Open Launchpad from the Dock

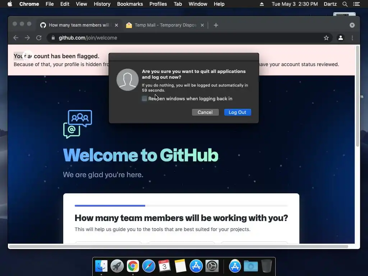pyautogui.click(x=117, y=266)
